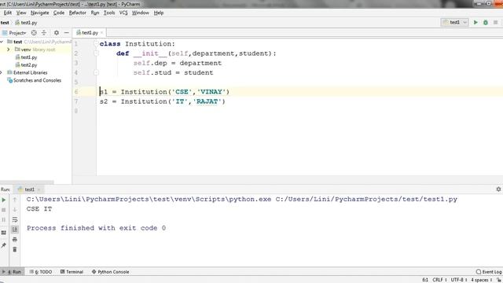The image size is (503, 283).
Task: Close the test1.py editor tab
Action: pyautogui.click(x=101, y=33)
